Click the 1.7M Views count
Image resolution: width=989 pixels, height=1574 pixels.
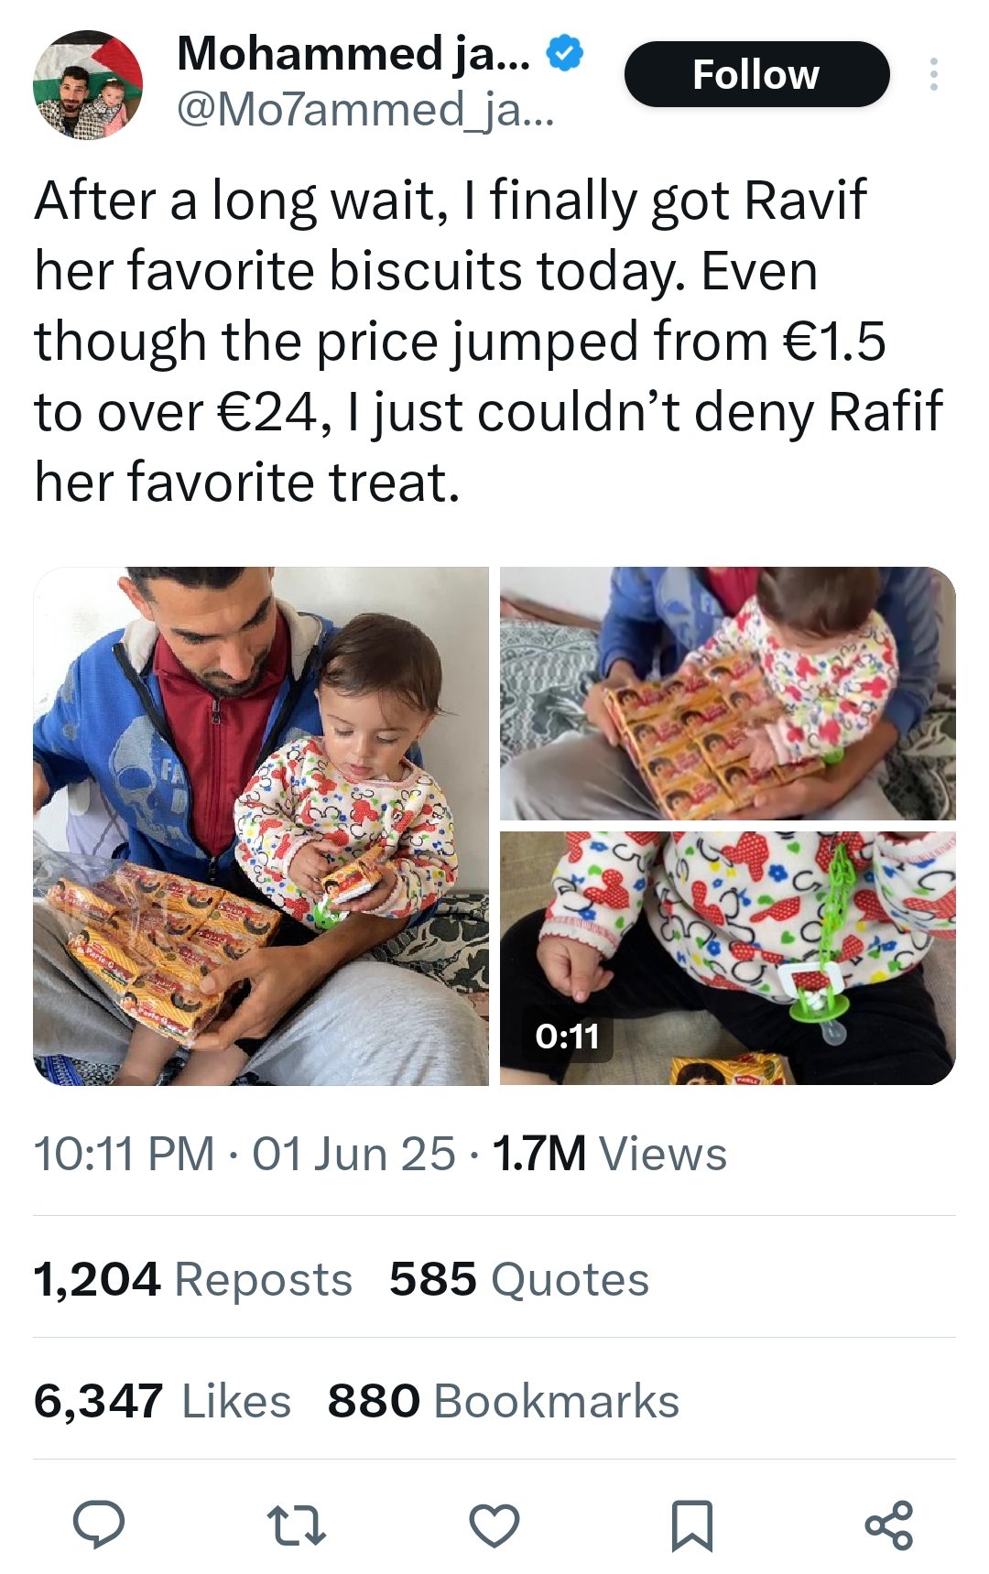coord(609,1153)
